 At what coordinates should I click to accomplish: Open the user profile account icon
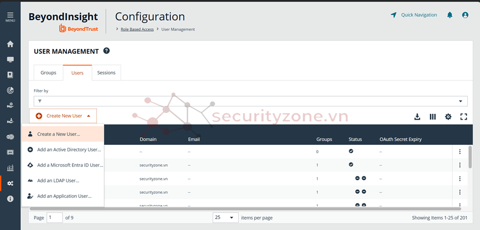coord(465,15)
